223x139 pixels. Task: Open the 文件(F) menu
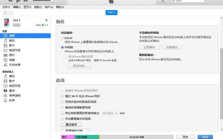pos(6,7)
